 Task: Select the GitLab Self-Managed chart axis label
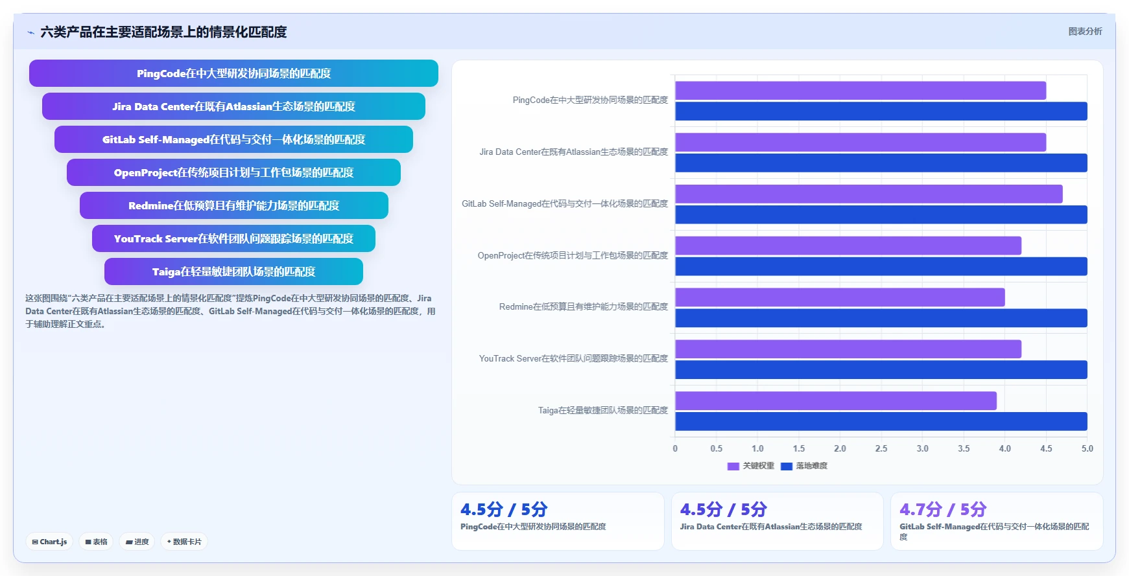[x=565, y=204]
